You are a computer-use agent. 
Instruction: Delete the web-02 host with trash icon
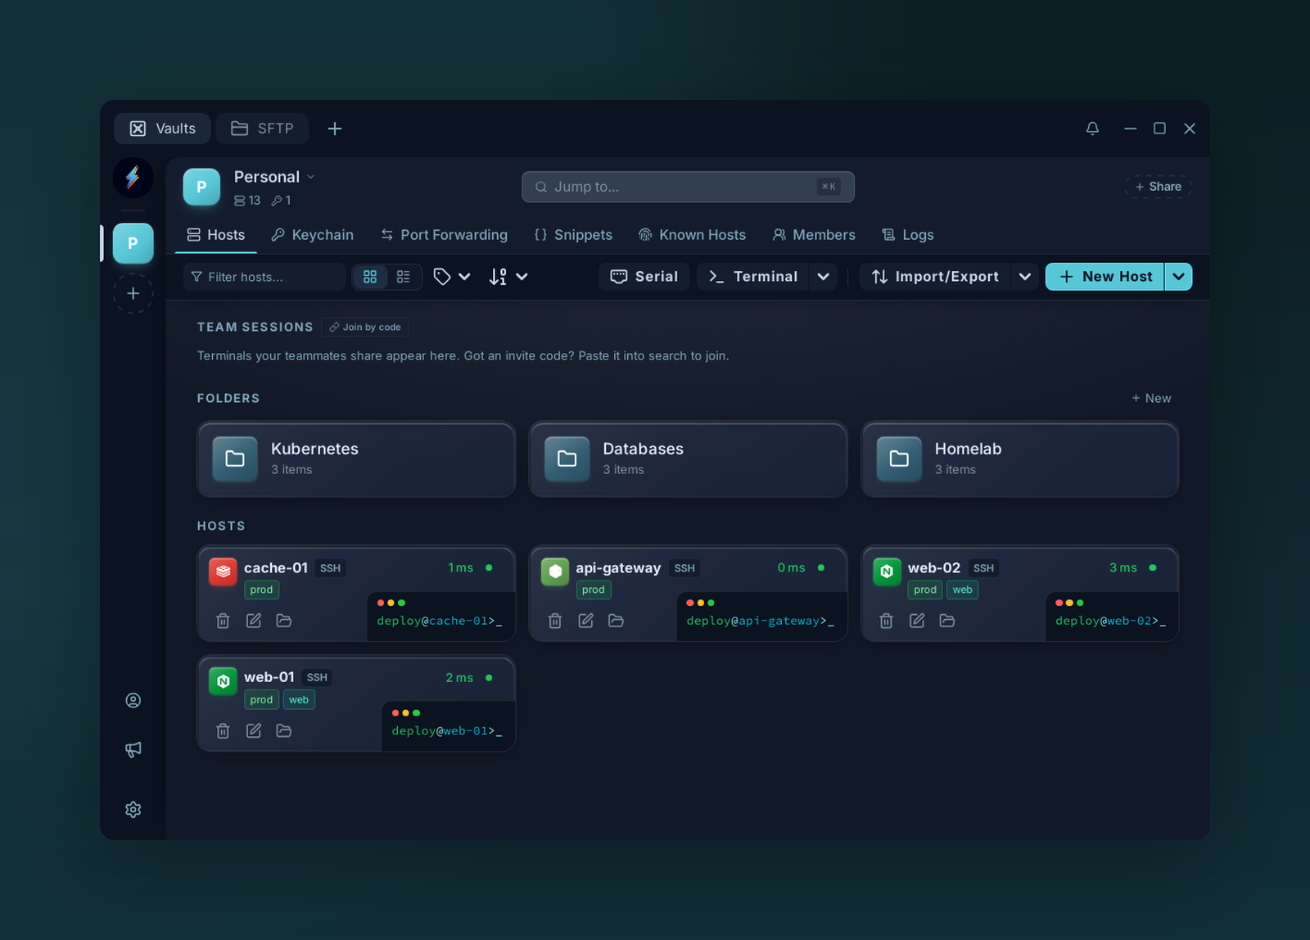point(886,621)
